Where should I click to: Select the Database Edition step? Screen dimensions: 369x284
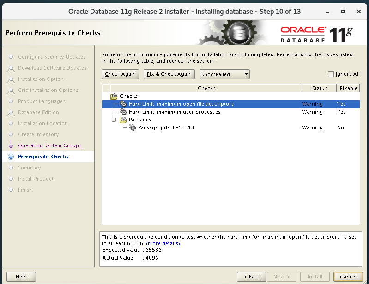(38, 113)
